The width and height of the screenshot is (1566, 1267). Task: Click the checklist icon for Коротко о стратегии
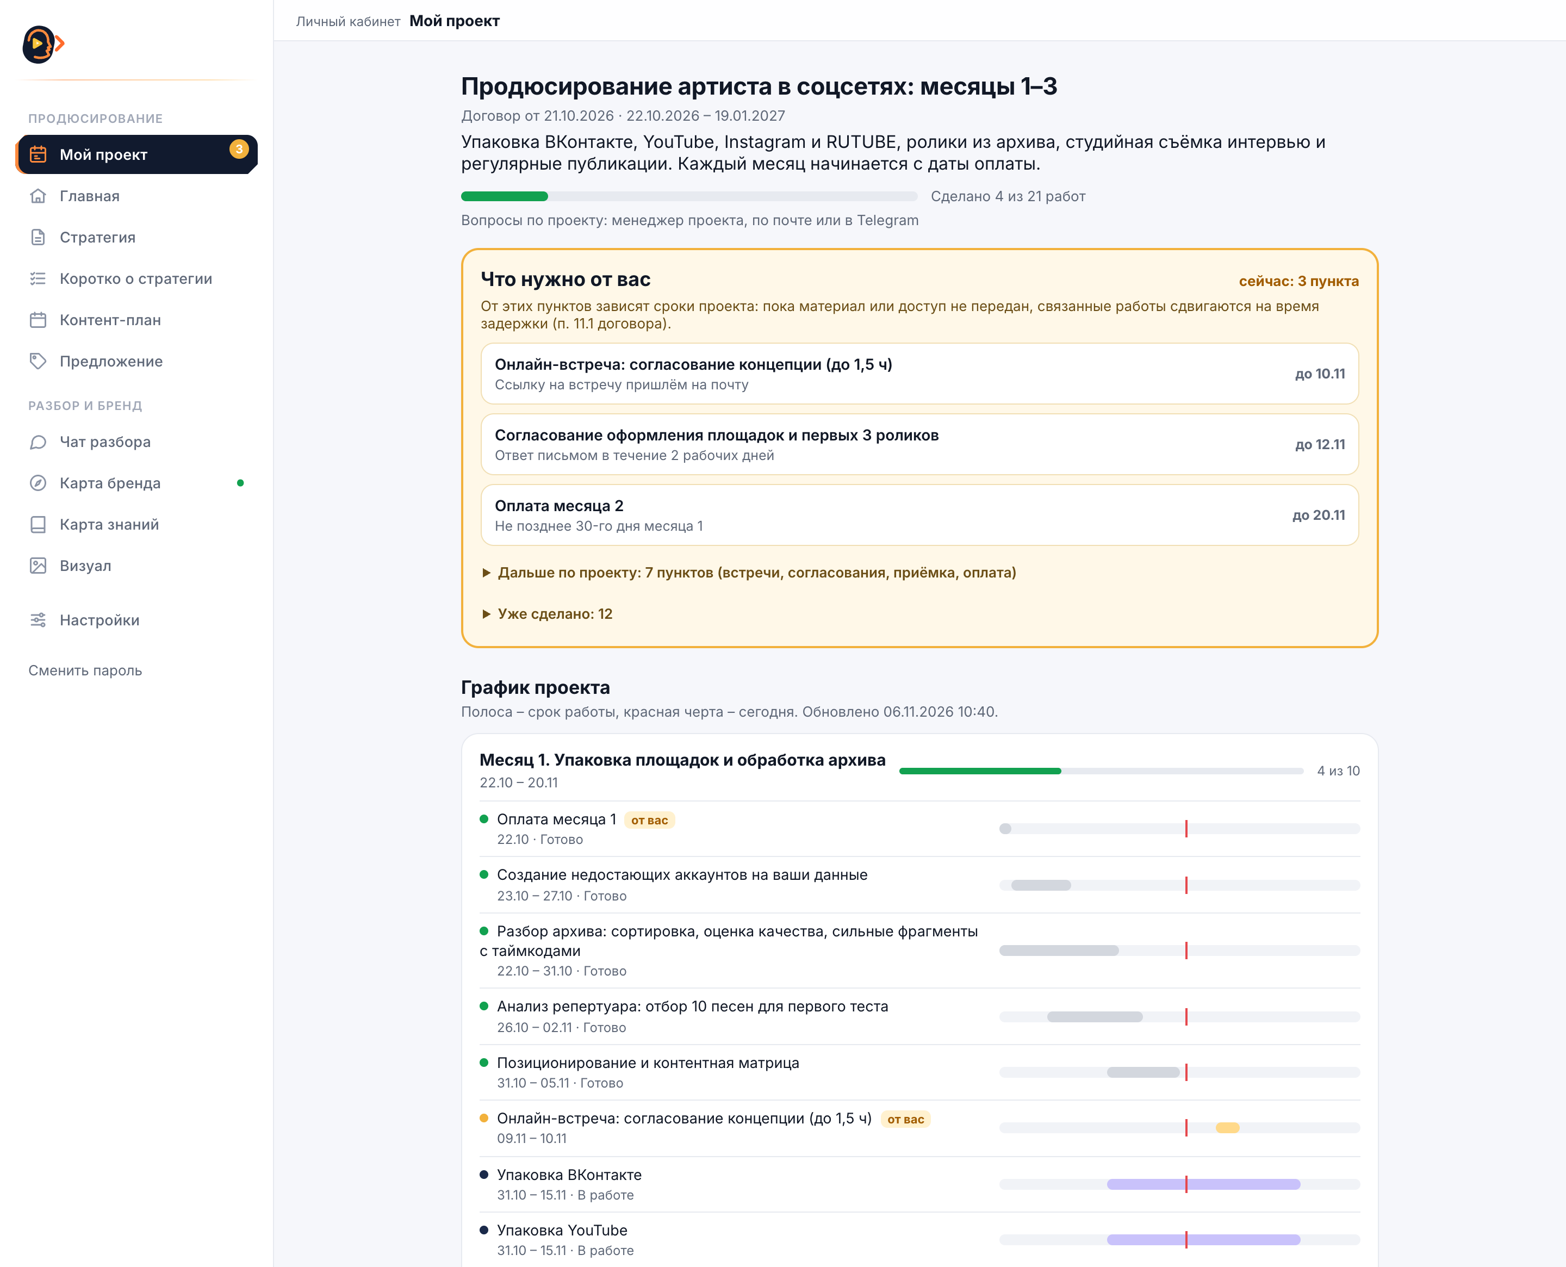point(38,279)
